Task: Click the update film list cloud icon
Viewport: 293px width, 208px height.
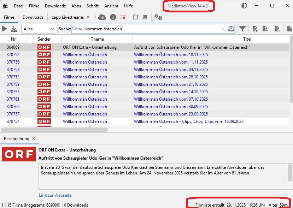Action: [x=102, y=17]
